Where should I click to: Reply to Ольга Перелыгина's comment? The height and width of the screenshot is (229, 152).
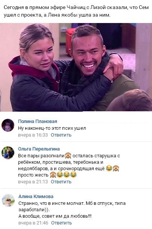[x=61, y=182]
